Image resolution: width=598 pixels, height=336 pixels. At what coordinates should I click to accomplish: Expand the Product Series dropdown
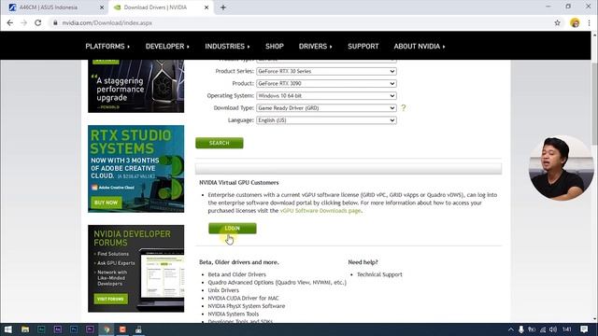click(x=326, y=71)
